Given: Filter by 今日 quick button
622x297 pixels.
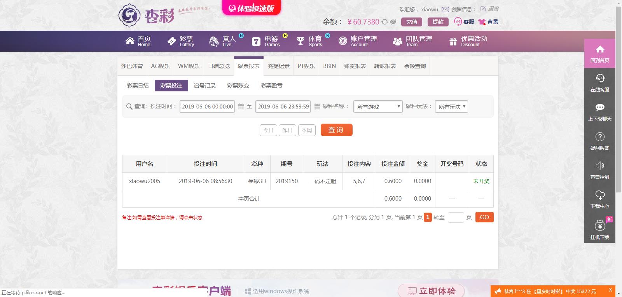Looking at the screenshot, I should pyautogui.click(x=268, y=130).
